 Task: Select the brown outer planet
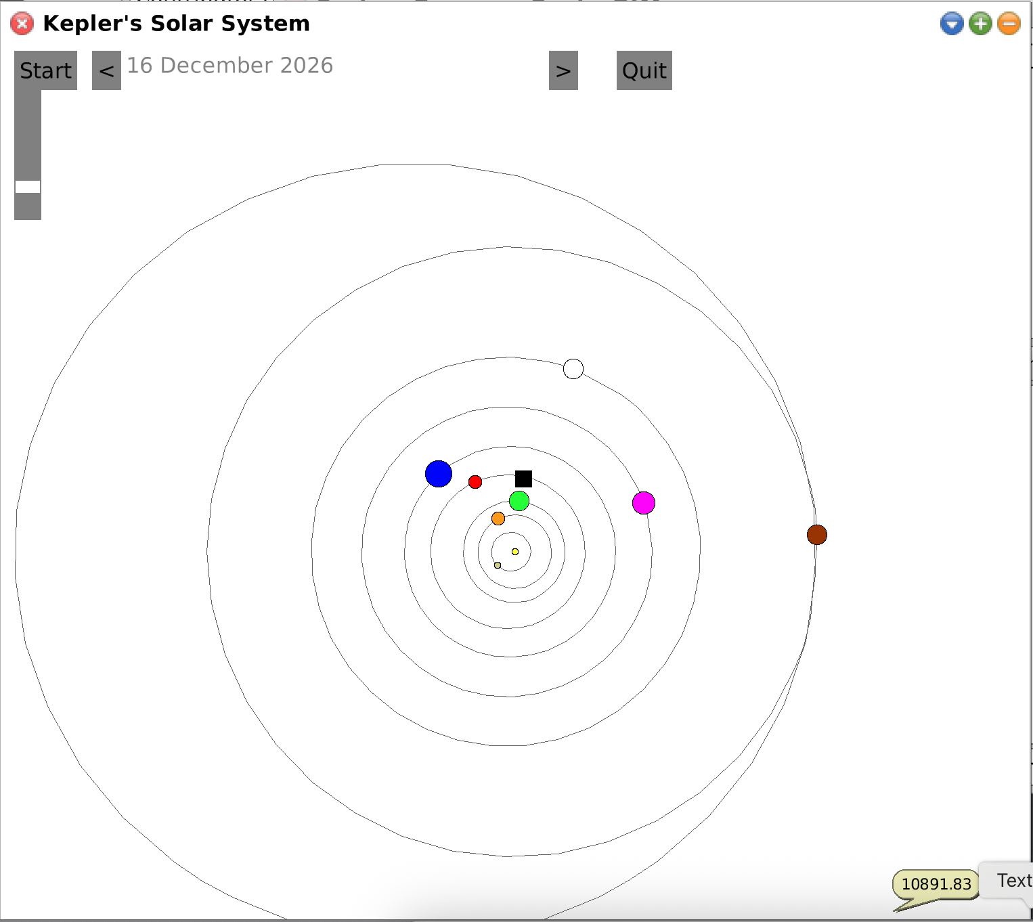point(817,535)
